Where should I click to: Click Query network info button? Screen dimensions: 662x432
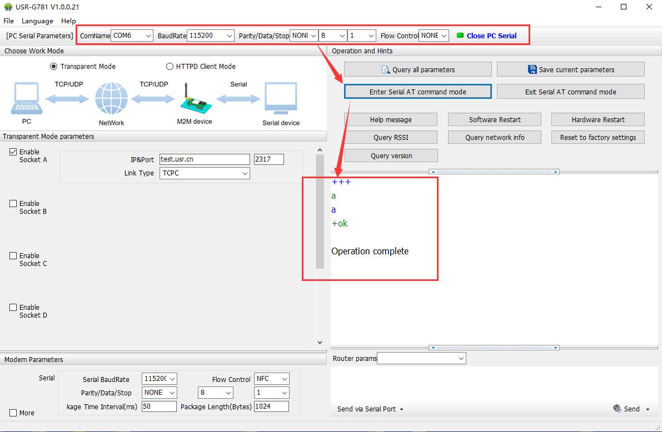pos(495,137)
